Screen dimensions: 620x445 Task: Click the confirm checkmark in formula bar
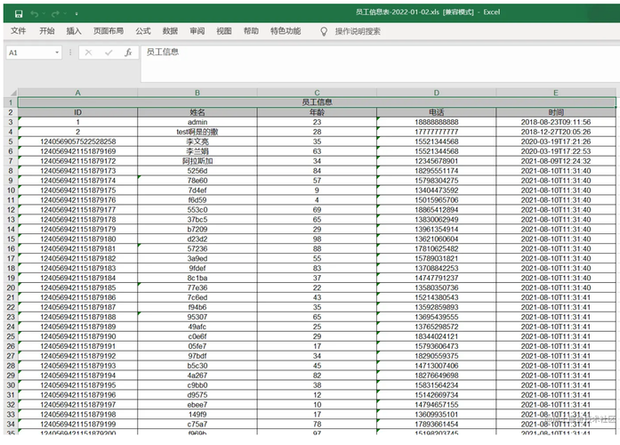[109, 53]
